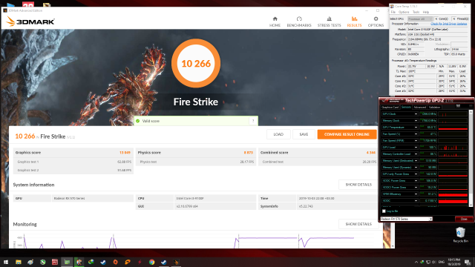This screenshot has height=267, width=475.
Task: Click the green Valid score check icon
Action: (138, 121)
